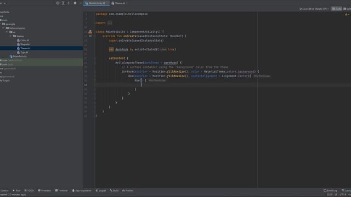Open the Profiler tool window
The height and width of the screenshot is (197, 351).
coord(128,190)
